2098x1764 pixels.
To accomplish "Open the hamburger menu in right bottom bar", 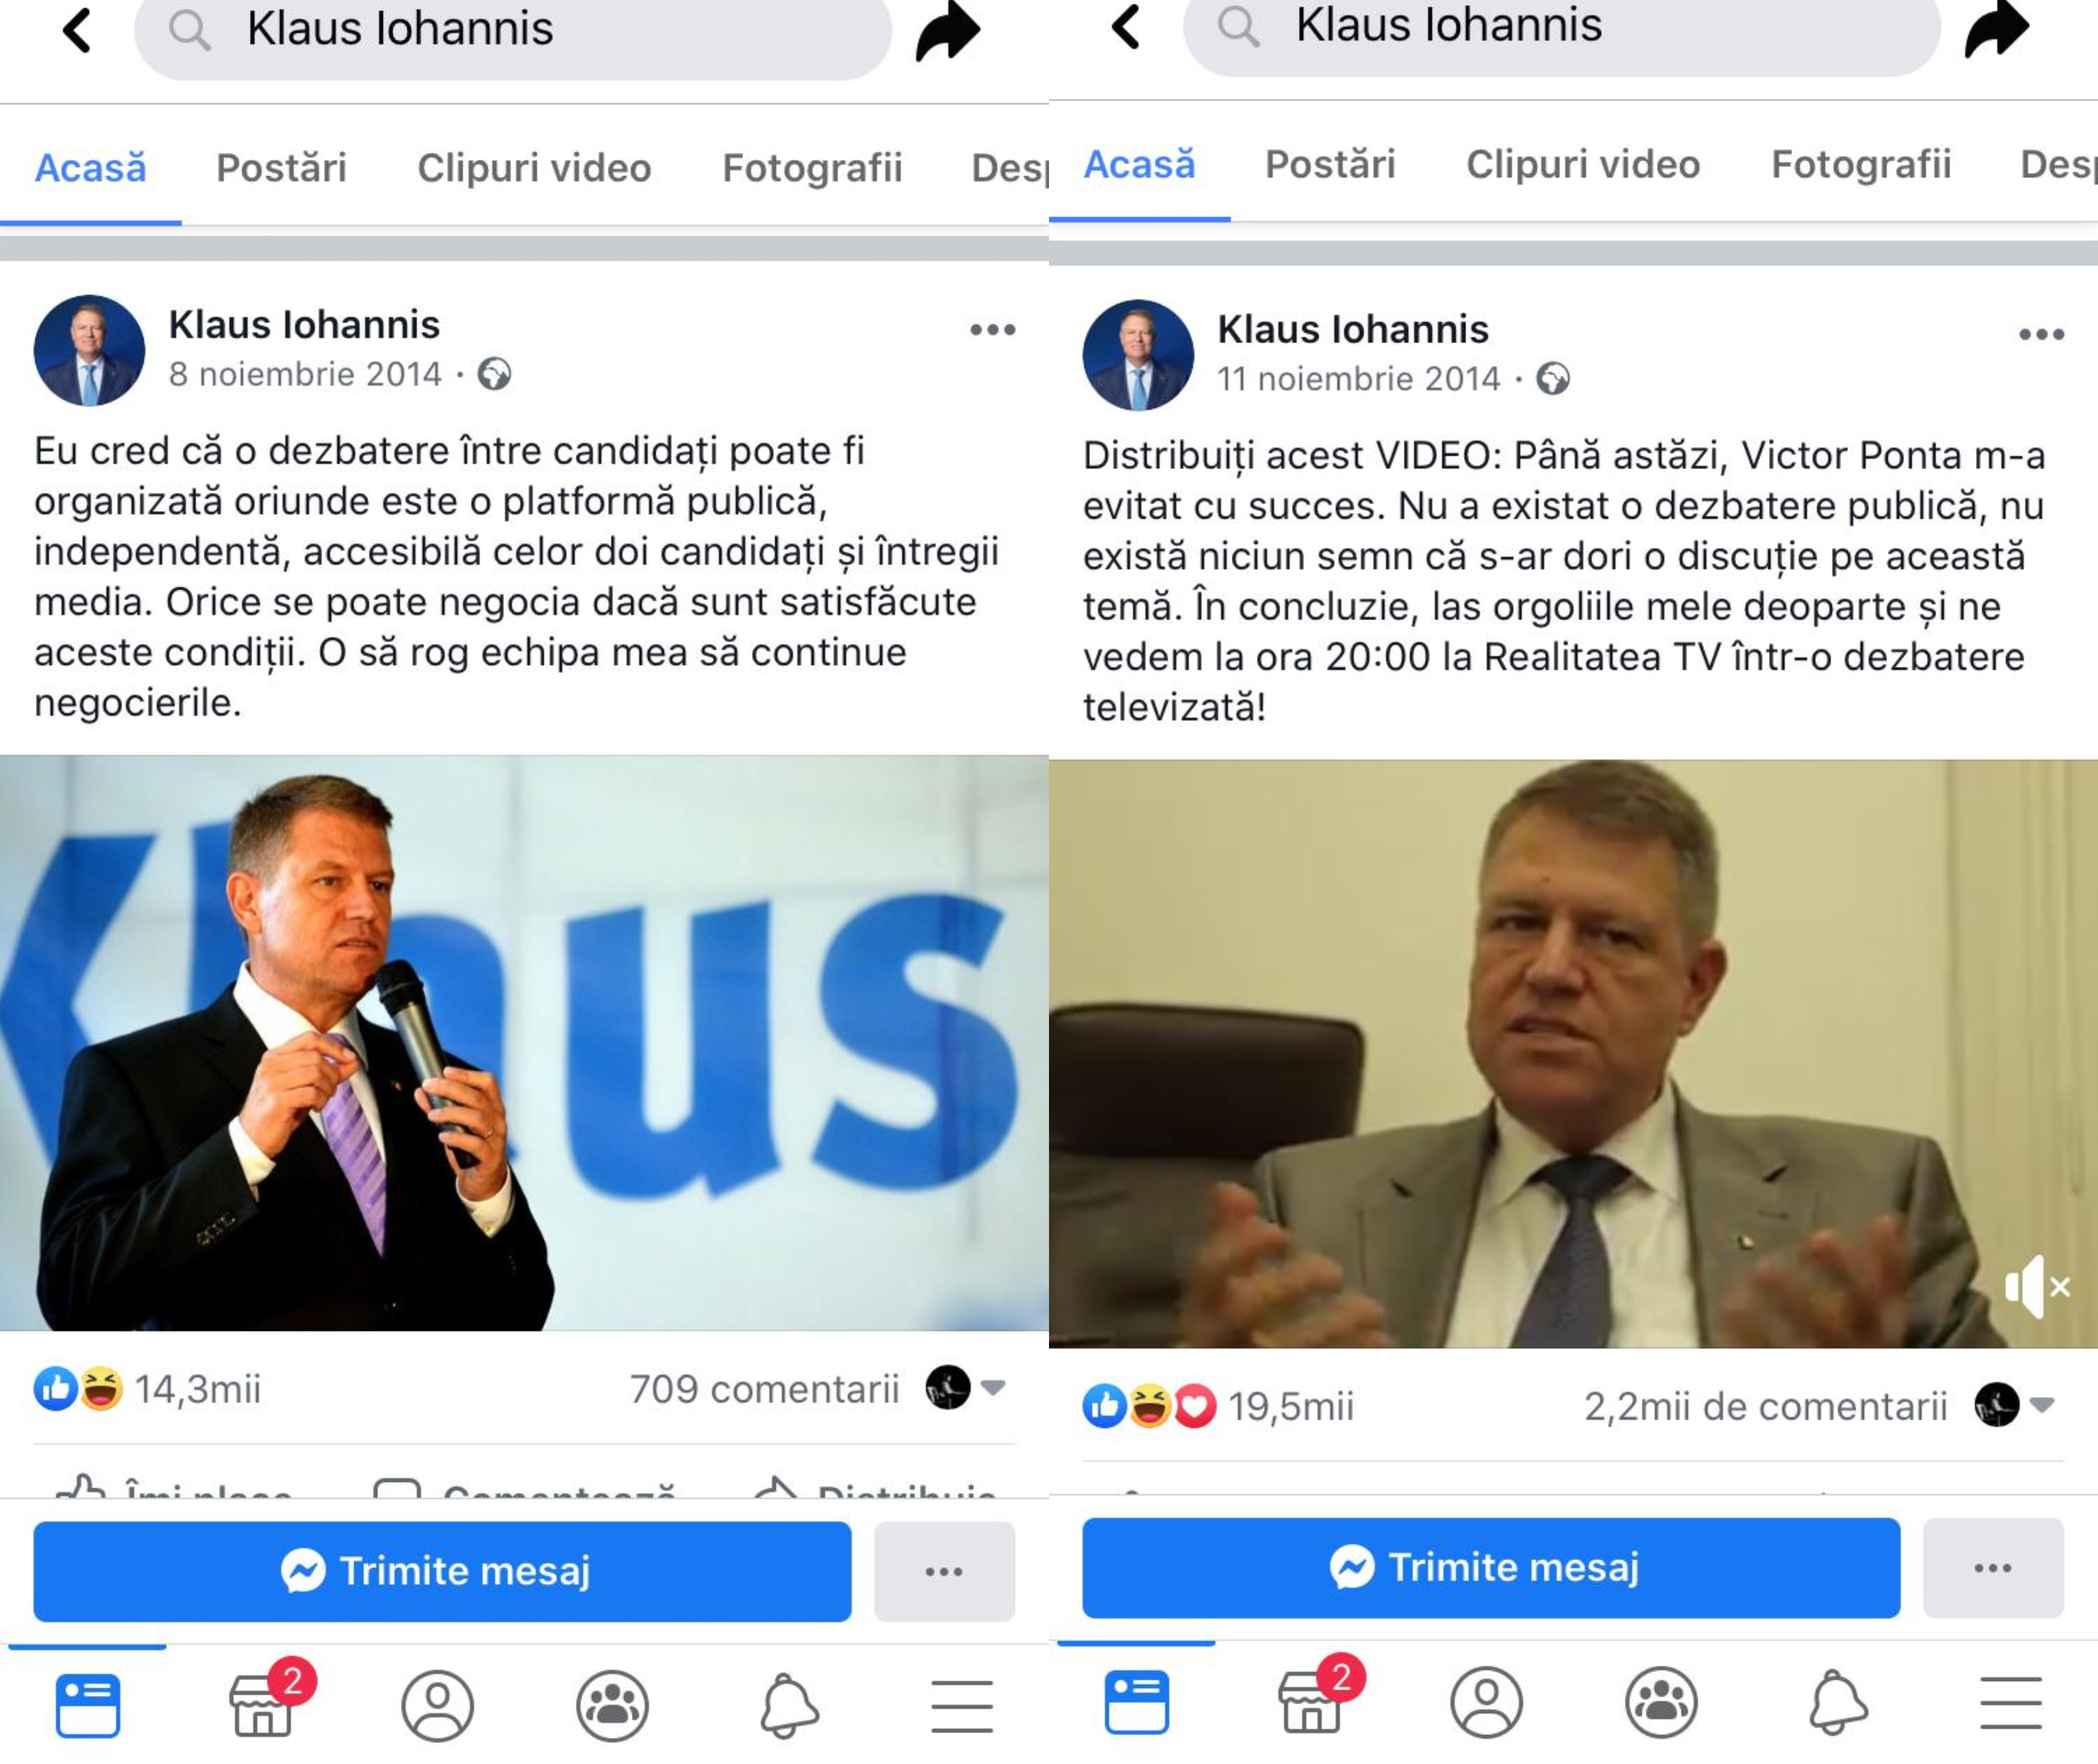I will pyautogui.click(x=2011, y=1702).
